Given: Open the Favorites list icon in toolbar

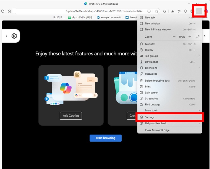Looking at the screenshot, I should tap(179, 11).
